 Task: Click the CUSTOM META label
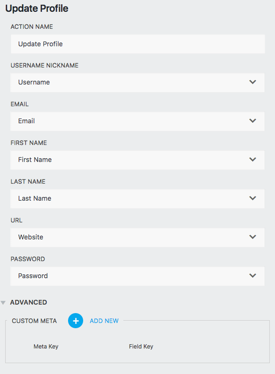[34, 321]
